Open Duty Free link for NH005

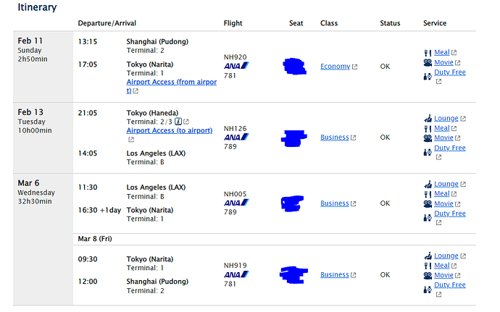click(x=449, y=214)
